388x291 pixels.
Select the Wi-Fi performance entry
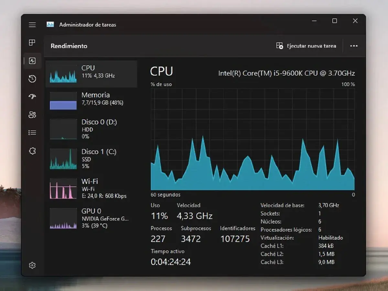coord(91,189)
